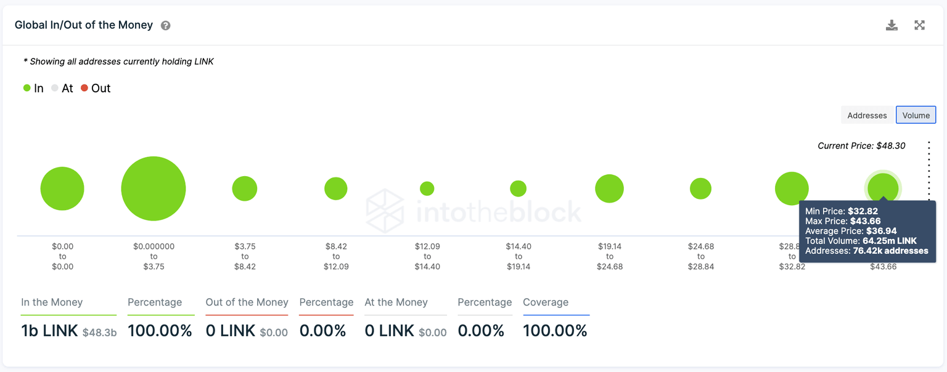Click the "In the Money" label

[x=52, y=302]
